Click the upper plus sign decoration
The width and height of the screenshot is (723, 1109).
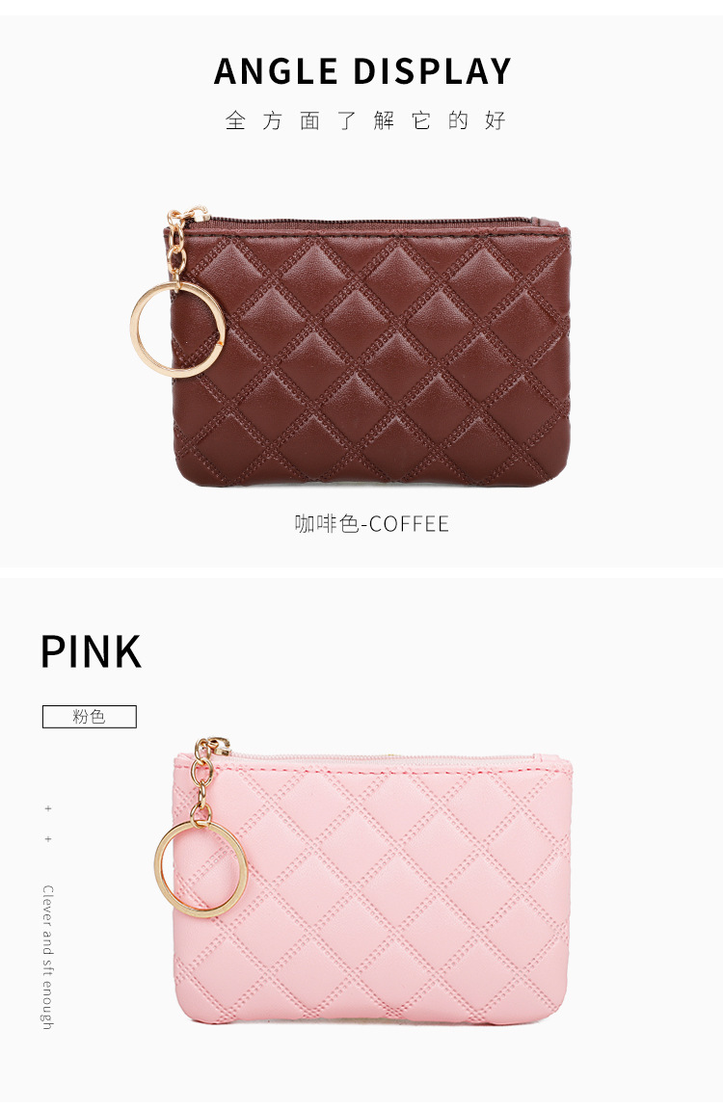point(48,808)
